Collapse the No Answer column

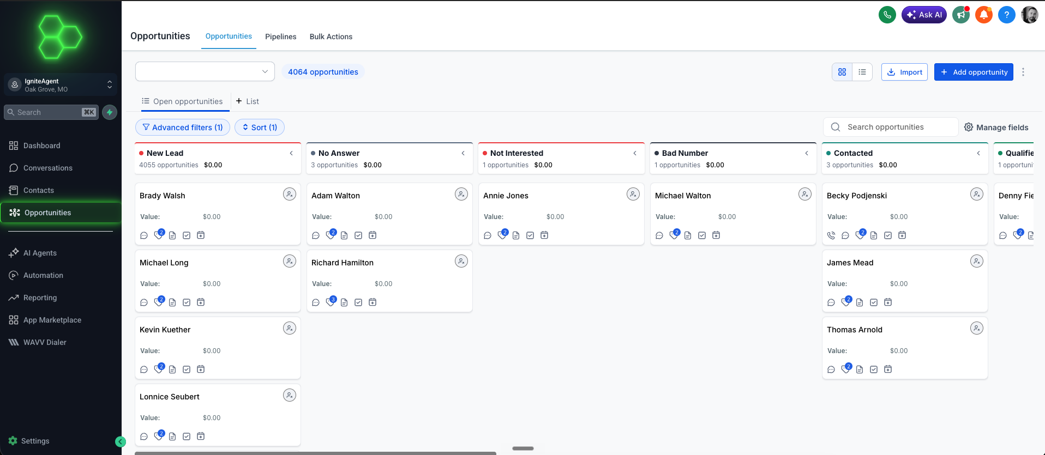463,153
